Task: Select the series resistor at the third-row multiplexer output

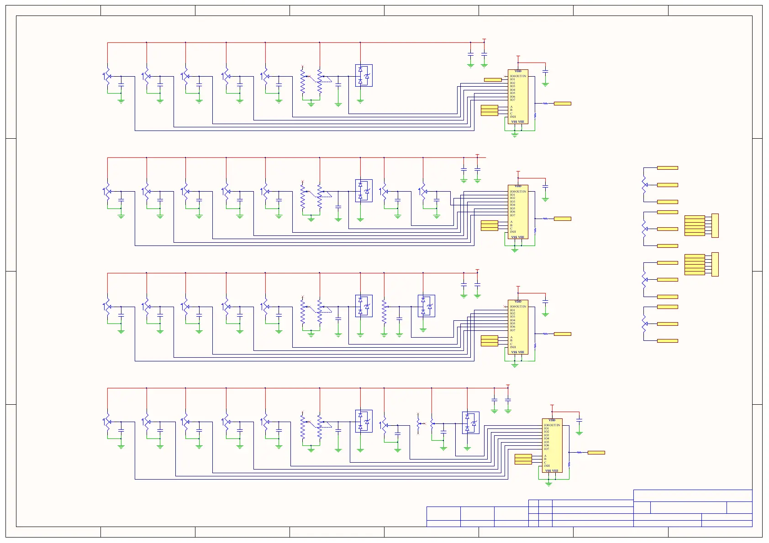Action: [545, 334]
